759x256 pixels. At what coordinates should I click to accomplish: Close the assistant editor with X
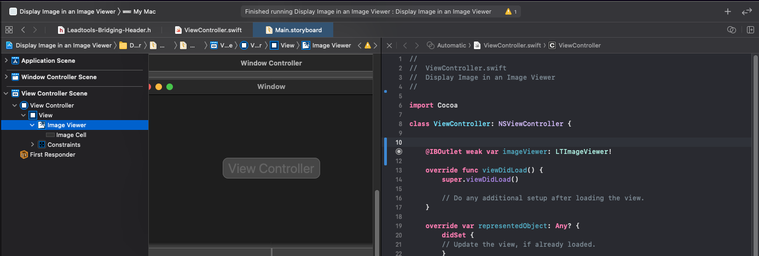389,45
